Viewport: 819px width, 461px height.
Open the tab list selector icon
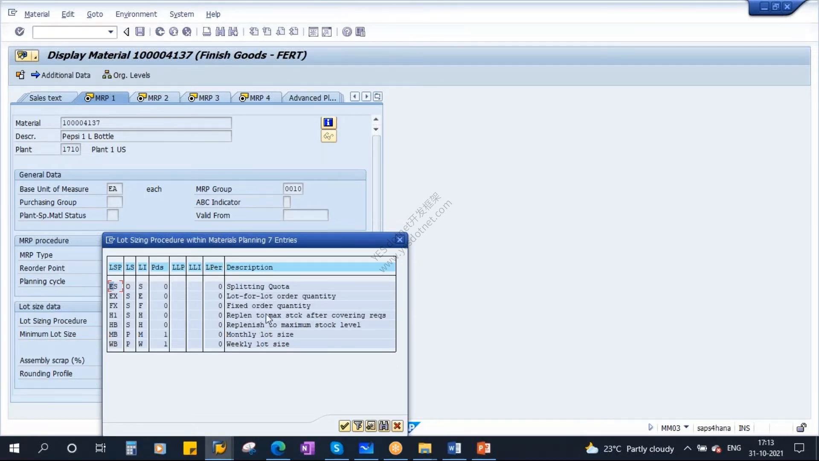click(x=378, y=97)
